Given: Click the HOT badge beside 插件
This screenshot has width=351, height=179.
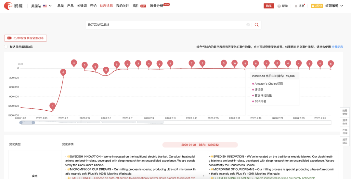Looking at the screenshot, I should point(143,6).
